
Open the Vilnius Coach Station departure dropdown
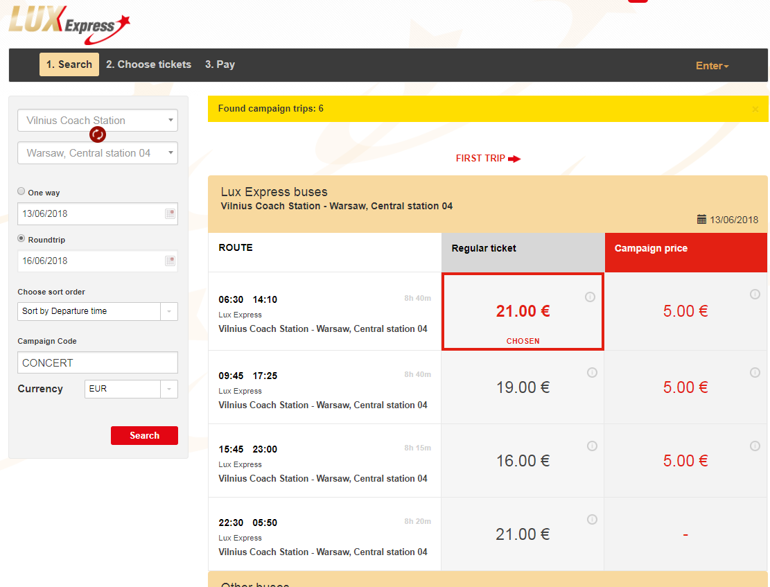tap(98, 121)
